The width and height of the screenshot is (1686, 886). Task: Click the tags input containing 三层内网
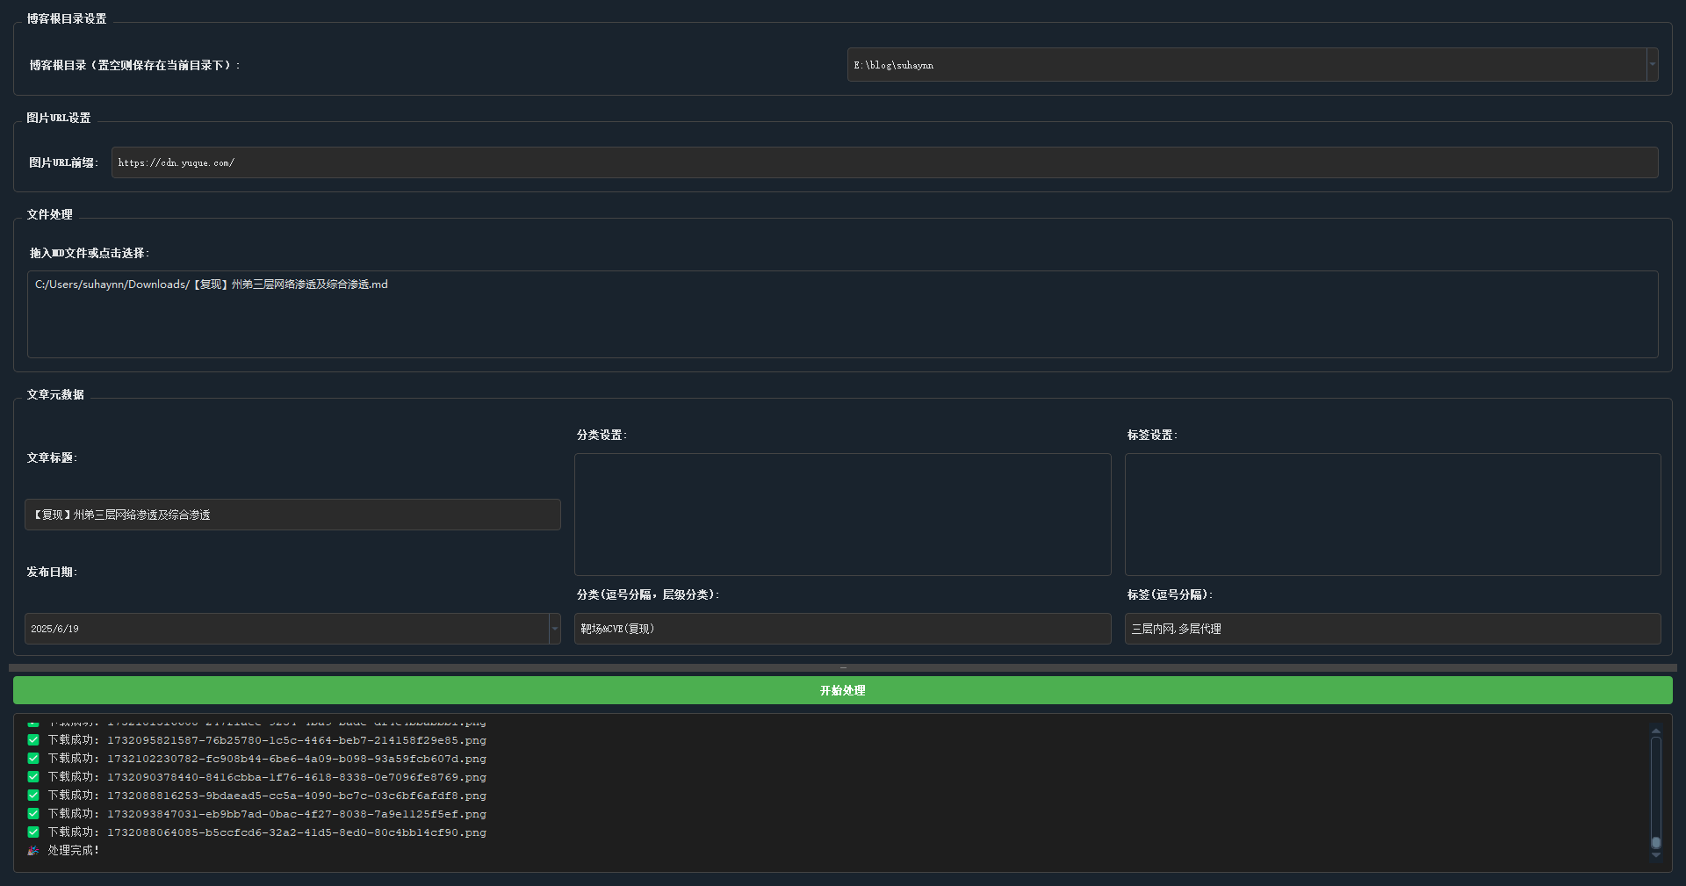[x=1392, y=629]
